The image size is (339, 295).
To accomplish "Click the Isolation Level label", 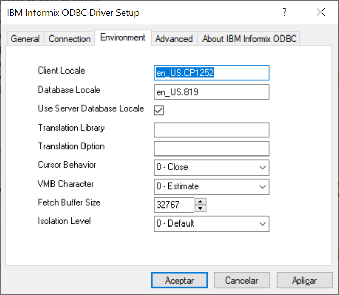I will click(64, 221).
